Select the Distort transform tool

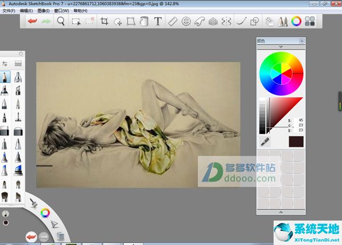click(x=131, y=22)
